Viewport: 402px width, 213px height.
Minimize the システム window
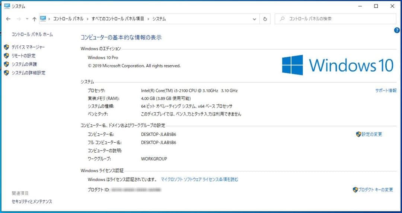coord(360,6)
